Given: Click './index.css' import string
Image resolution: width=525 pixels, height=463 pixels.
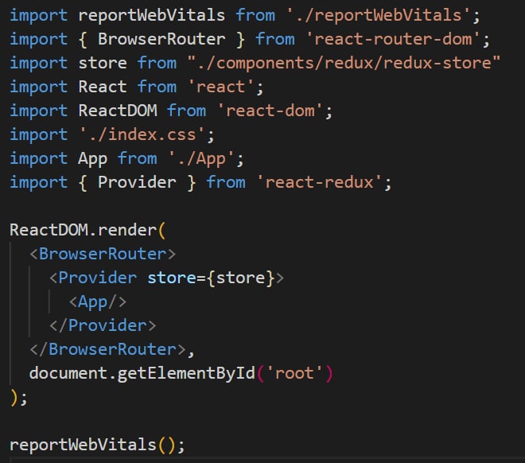Looking at the screenshot, I should (142, 135).
